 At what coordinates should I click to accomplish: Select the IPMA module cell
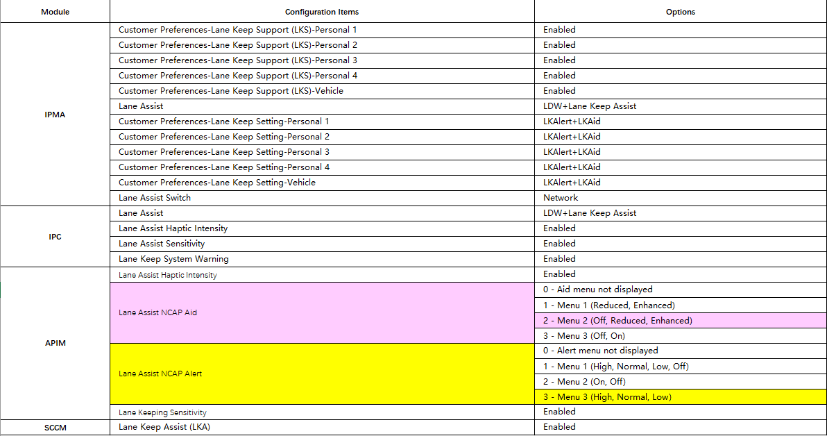click(55, 115)
